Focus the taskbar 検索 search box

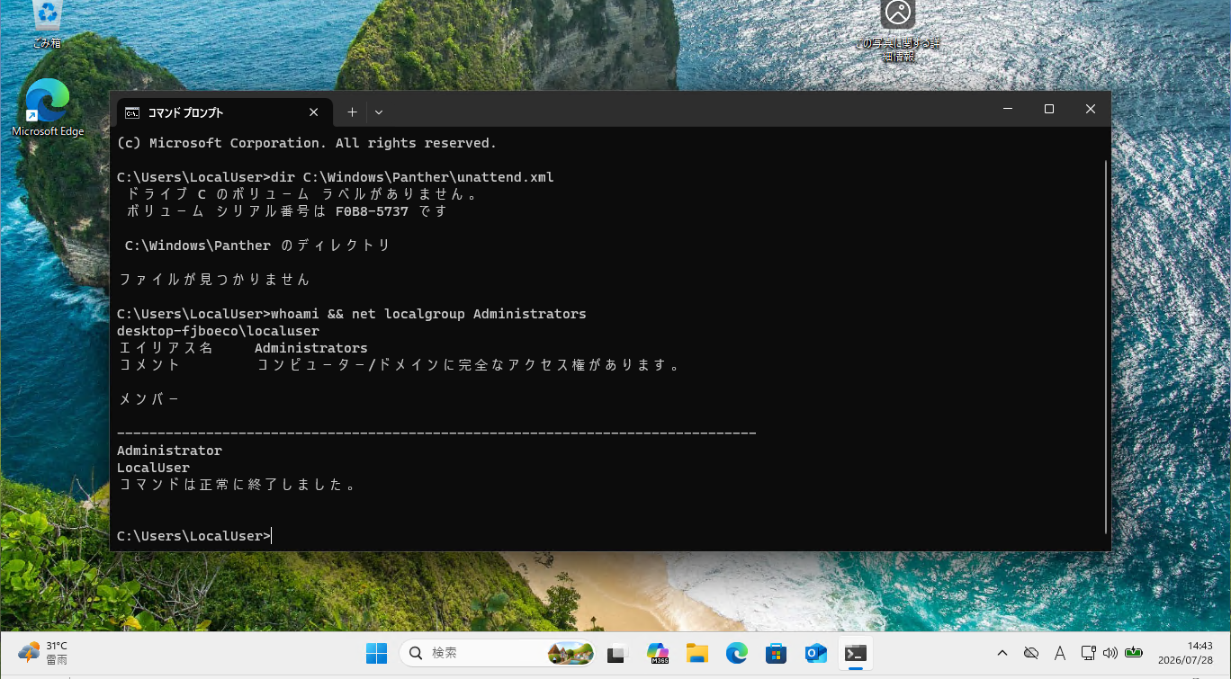[x=497, y=653]
